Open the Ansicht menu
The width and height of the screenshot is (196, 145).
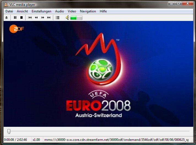(x=22, y=11)
